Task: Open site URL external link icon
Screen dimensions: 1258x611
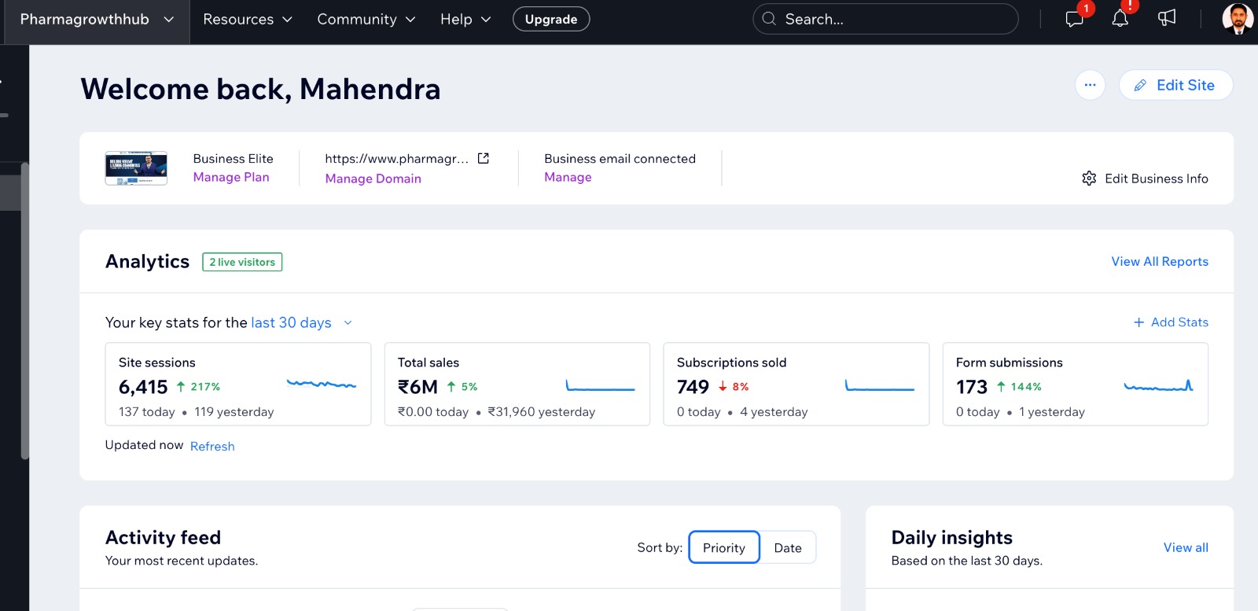Action: click(x=484, y=159)
